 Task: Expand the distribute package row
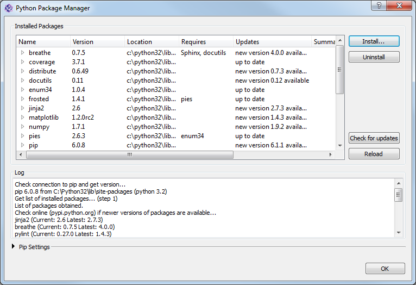point(23,71)
